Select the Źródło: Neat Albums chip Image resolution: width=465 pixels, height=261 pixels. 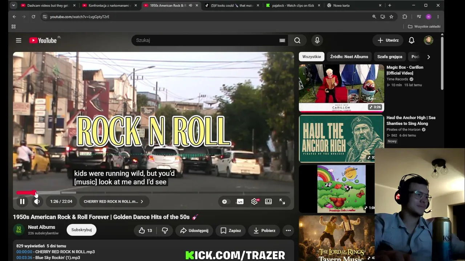(349, 57)
